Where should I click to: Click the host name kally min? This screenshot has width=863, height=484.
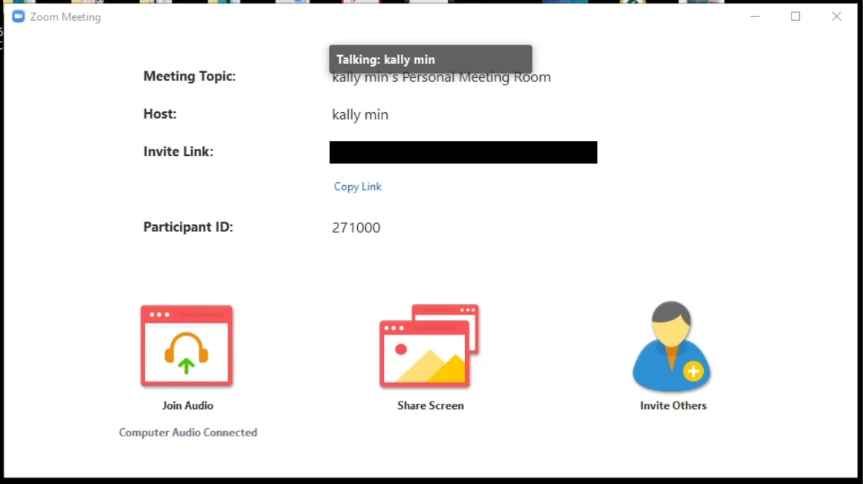(x=360, y=114)
